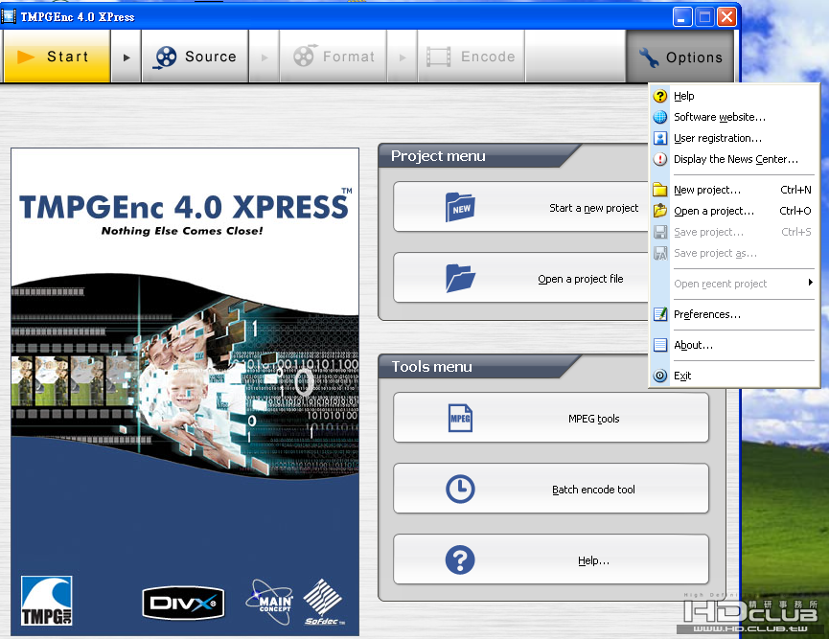Image resolution: width=829 pixels, height=639 pixels.
Task: Choose About... in the Options menu
Action: coord(693,345)
